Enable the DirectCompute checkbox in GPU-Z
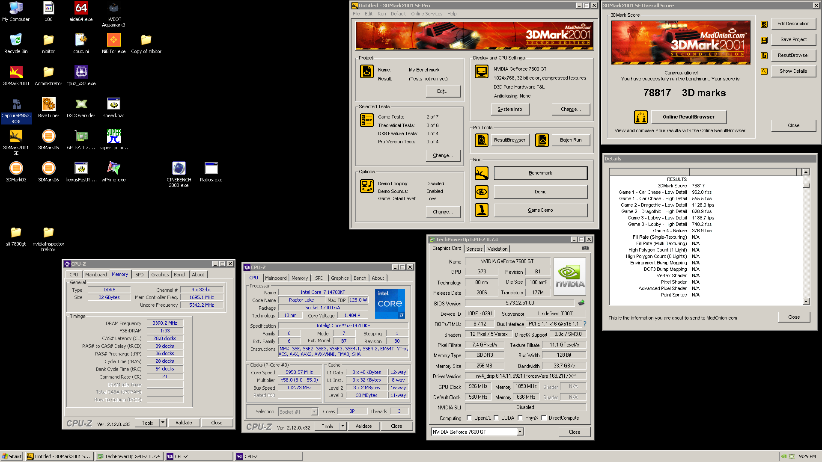The image size is (822, 462). pyautogui.click(x=544, y=418)
